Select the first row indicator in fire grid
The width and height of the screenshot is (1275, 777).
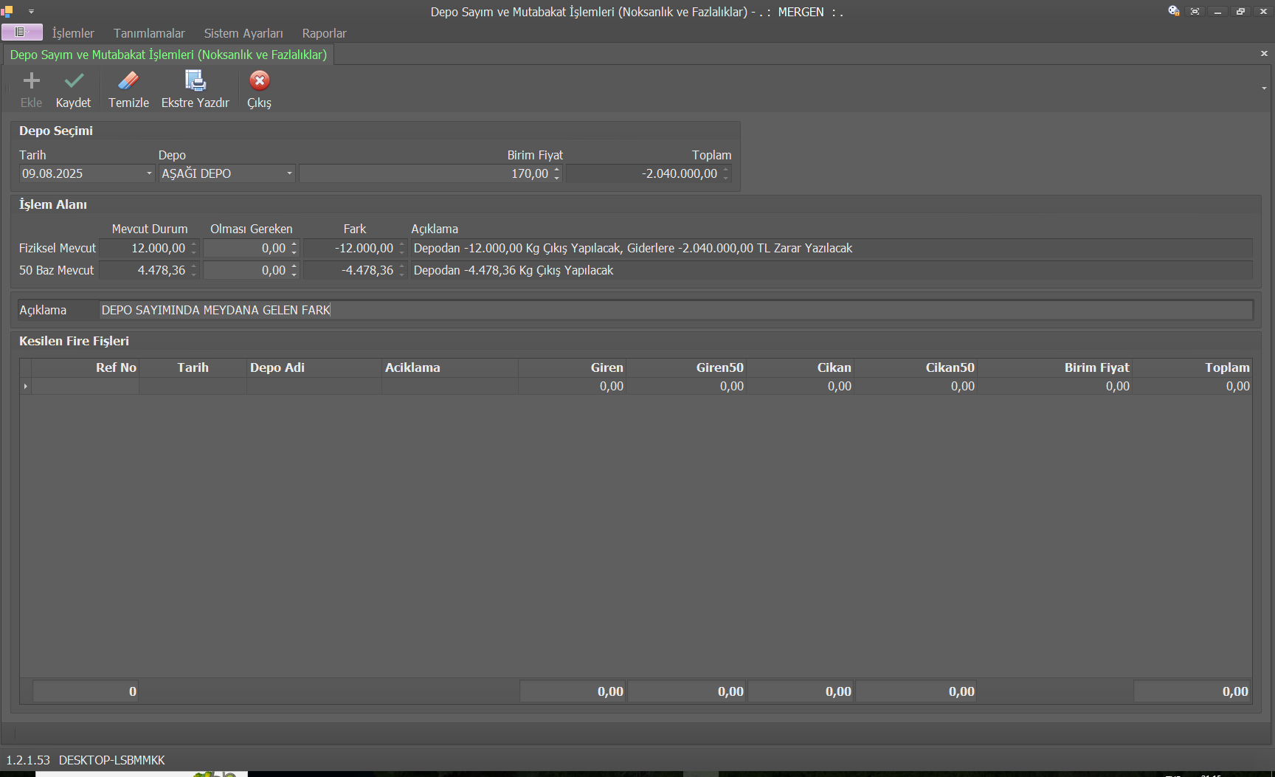[x=26, y=386]
